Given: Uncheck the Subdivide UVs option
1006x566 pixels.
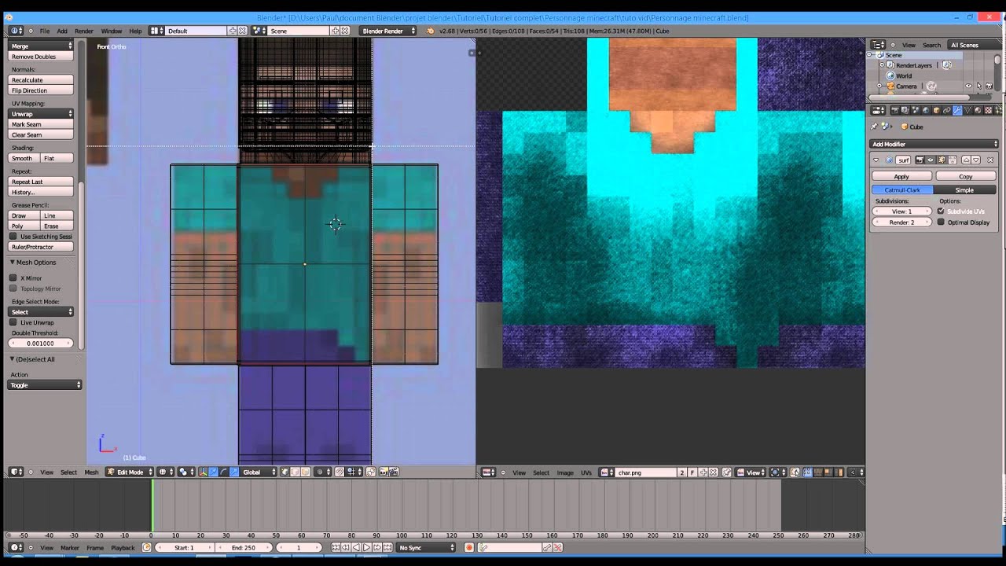Looking at the screenshot, I should [x=941, y=211].
